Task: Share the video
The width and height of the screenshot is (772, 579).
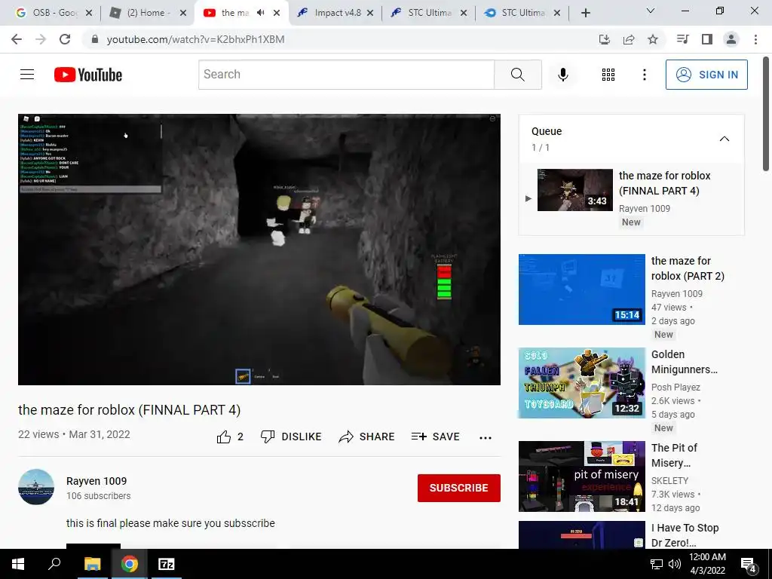Action: click(367, 437)
